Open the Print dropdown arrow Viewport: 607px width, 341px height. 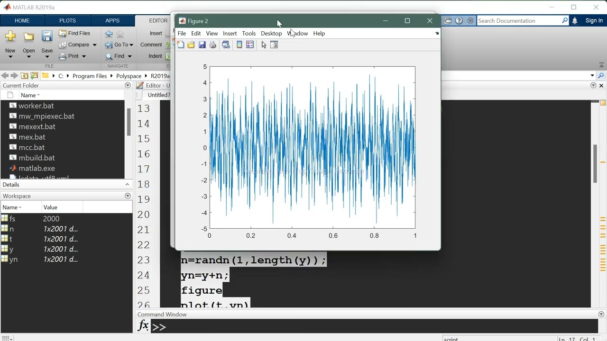(84, 56)
